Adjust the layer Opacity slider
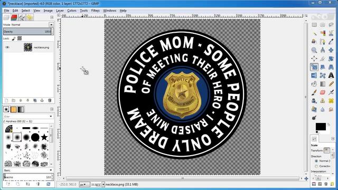Screen dimensions: 338x190 tap(27, 32)
